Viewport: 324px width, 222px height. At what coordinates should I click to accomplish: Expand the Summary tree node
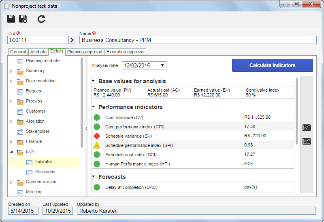pyautogui.click(x=11, y=71)
